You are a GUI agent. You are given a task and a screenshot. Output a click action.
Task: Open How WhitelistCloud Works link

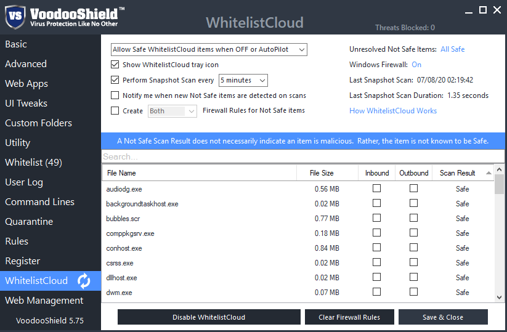point(393,111)
